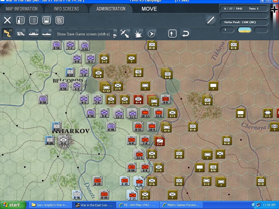
Task: Select the red 8-0 unit counter
Action: coord(165,99)
